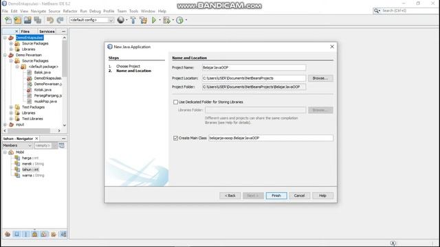Image resolution: width=440 pixels, height=247 pixels.
Task: Click the Save All toolbar icon
Action: coord(38,20)
